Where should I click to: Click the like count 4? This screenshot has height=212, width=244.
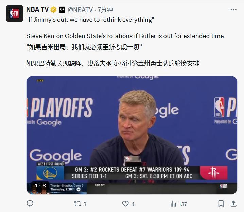[x=133, y=204]
